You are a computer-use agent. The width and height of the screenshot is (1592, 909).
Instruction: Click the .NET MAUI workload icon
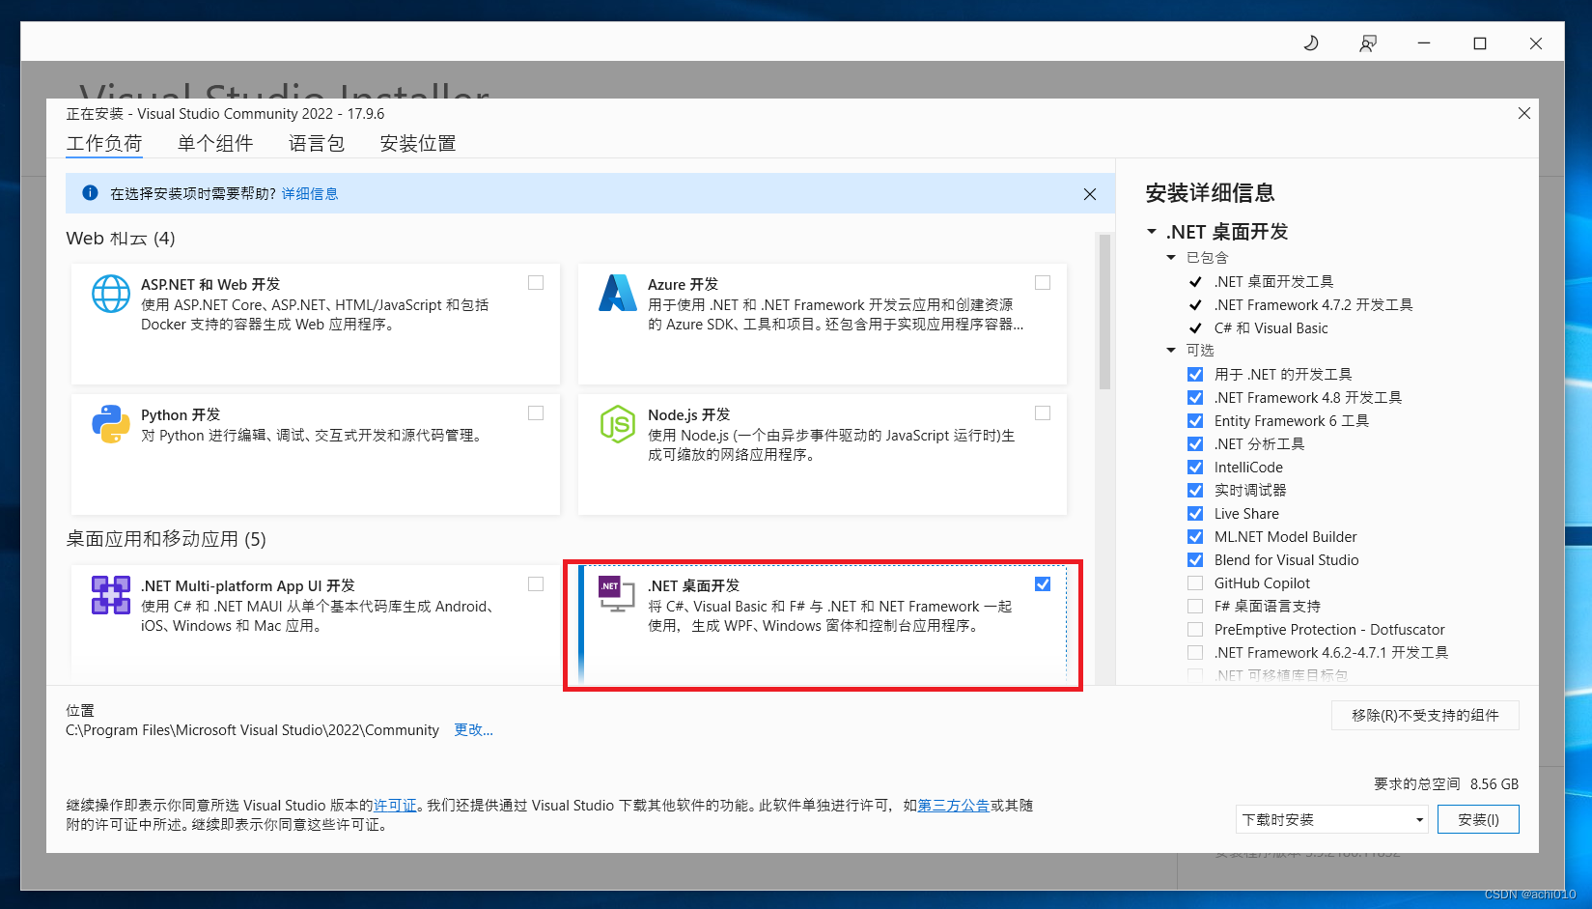tap(111, 595)
